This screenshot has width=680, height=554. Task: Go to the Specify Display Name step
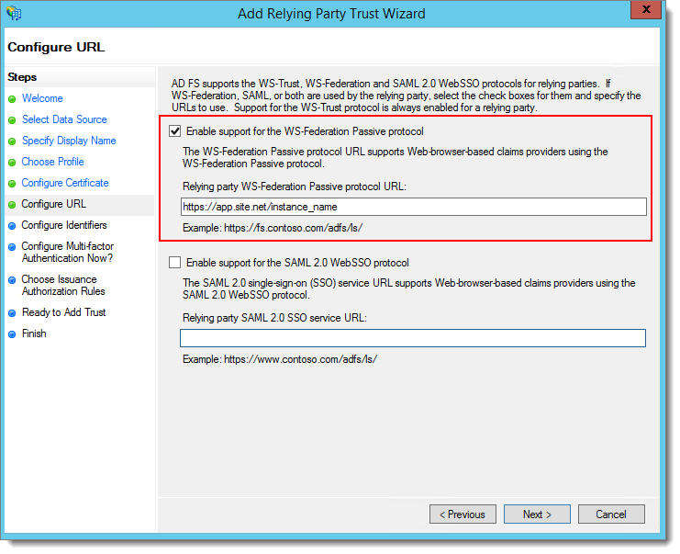pos(69,141)
